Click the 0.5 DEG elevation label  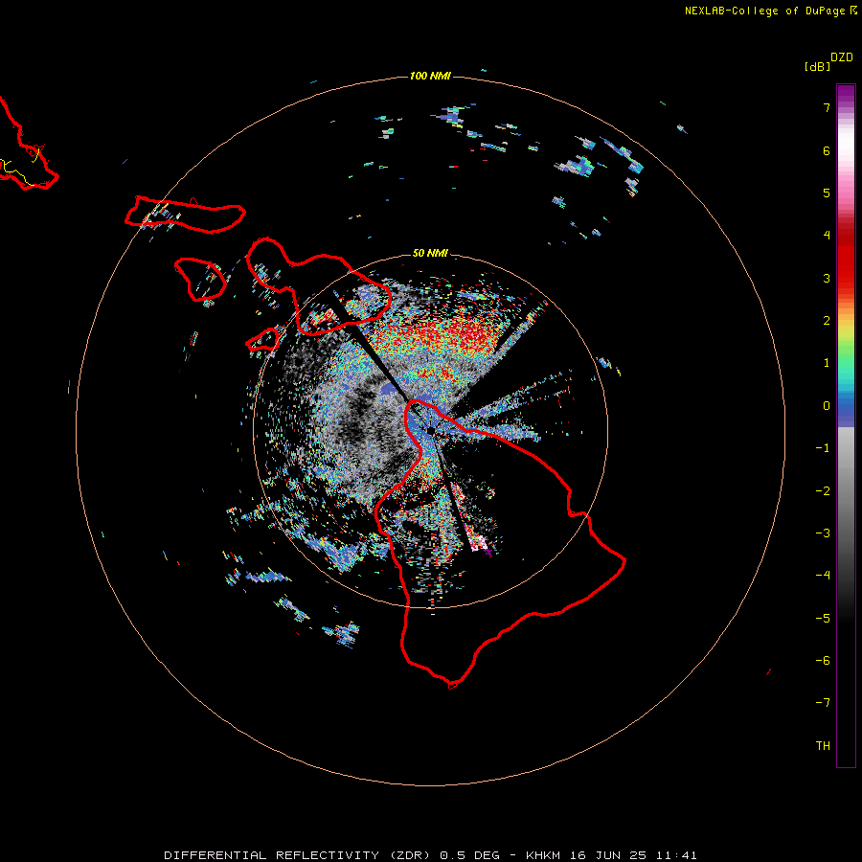click(469, 855)
